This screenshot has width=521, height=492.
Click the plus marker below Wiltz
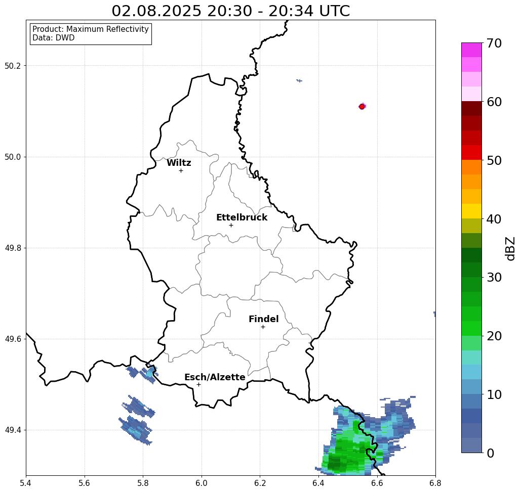pyautogui.click(x=181, y=171)
